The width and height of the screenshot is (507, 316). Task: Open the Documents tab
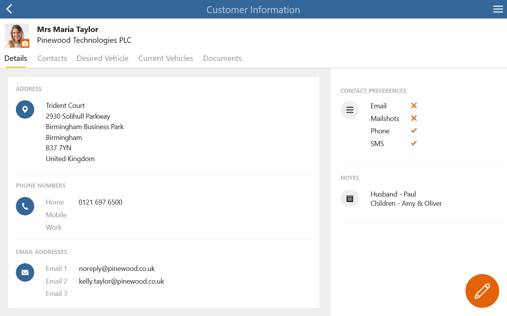tap(222, 58)
